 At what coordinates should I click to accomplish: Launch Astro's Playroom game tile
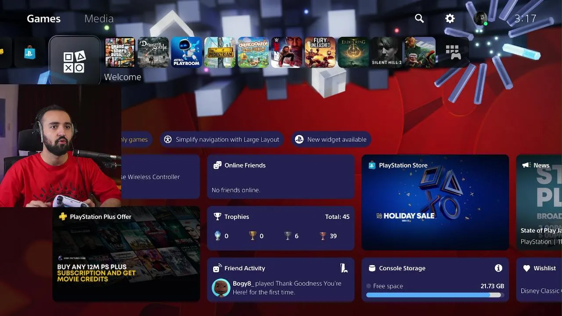[187, 52]
